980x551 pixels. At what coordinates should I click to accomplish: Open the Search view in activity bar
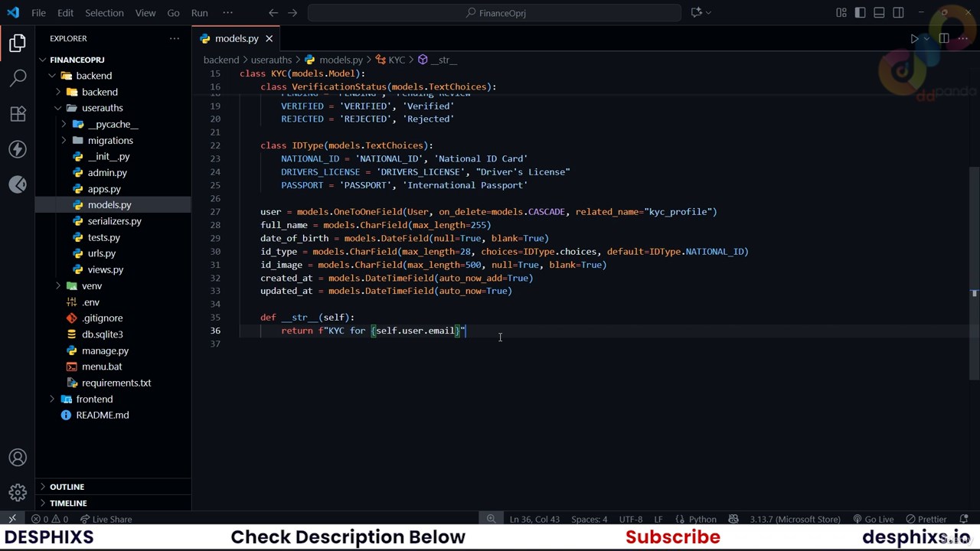coord(18,78)
